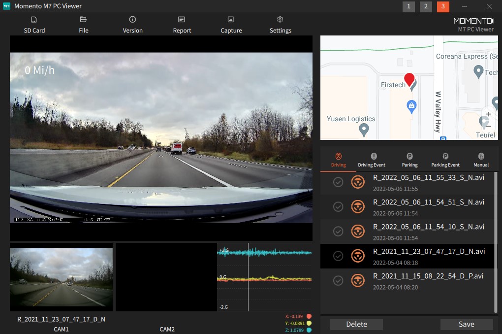Screen dimensions: 502x334
Task: Click the Driving event icon beside R_2022_05_06_11_55_33
Action: pos(358,182)
